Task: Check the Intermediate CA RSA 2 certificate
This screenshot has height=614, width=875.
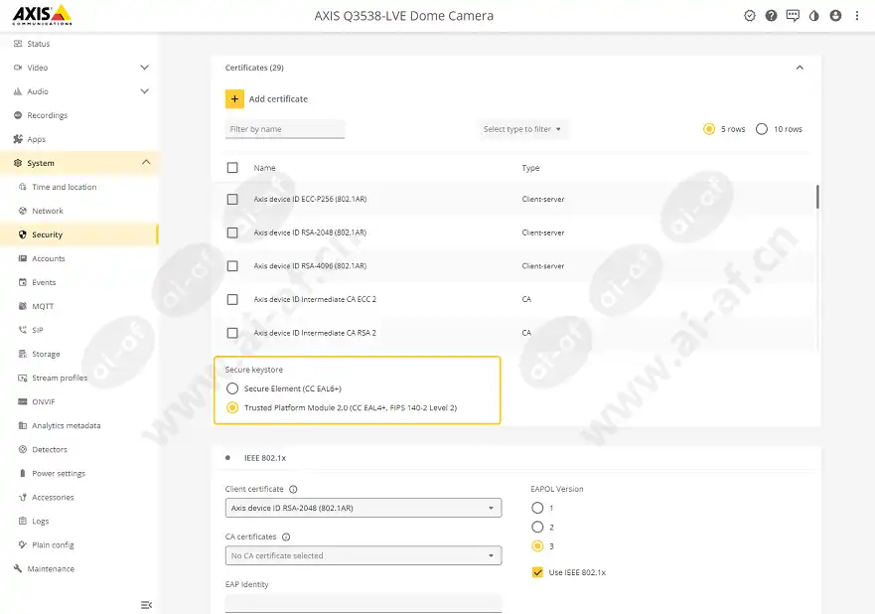Action: click(232, 333)
